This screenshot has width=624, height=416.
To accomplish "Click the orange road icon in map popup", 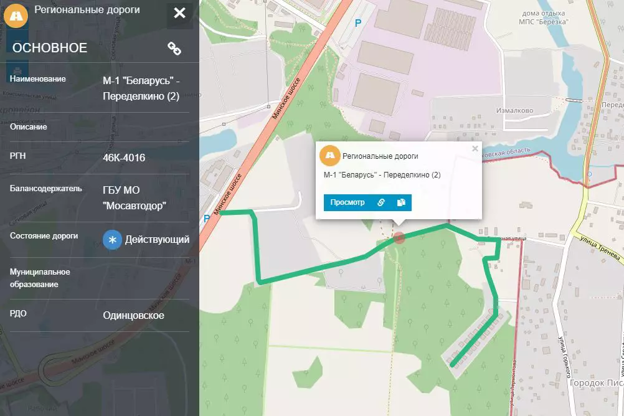I will (x=330, y=156).
